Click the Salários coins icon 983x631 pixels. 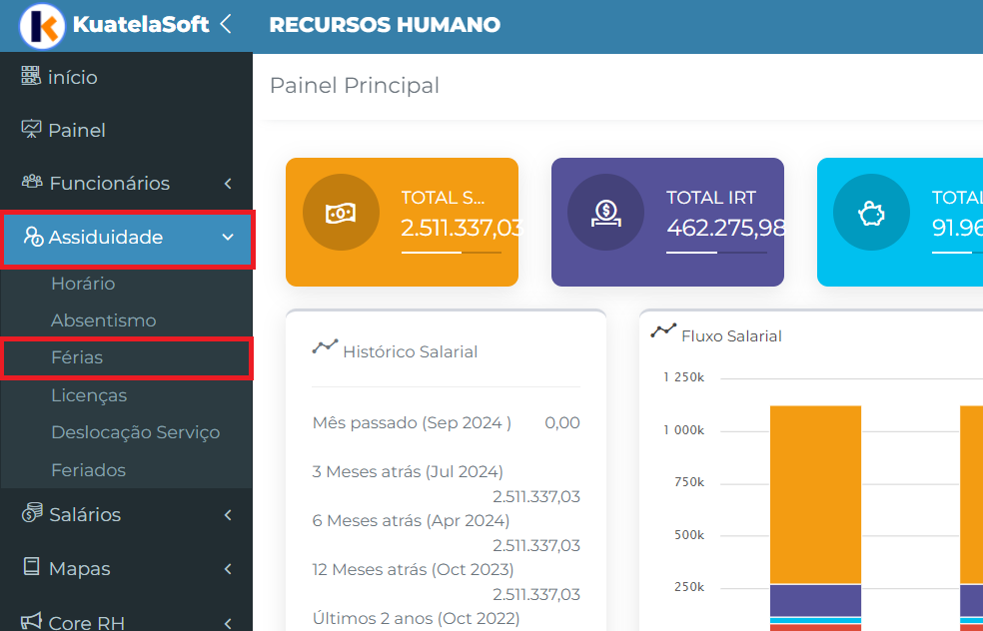tap(32, 514)
